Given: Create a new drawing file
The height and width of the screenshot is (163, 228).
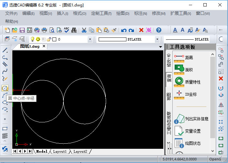Looking at the screenshot, I should tap(7, 30).
